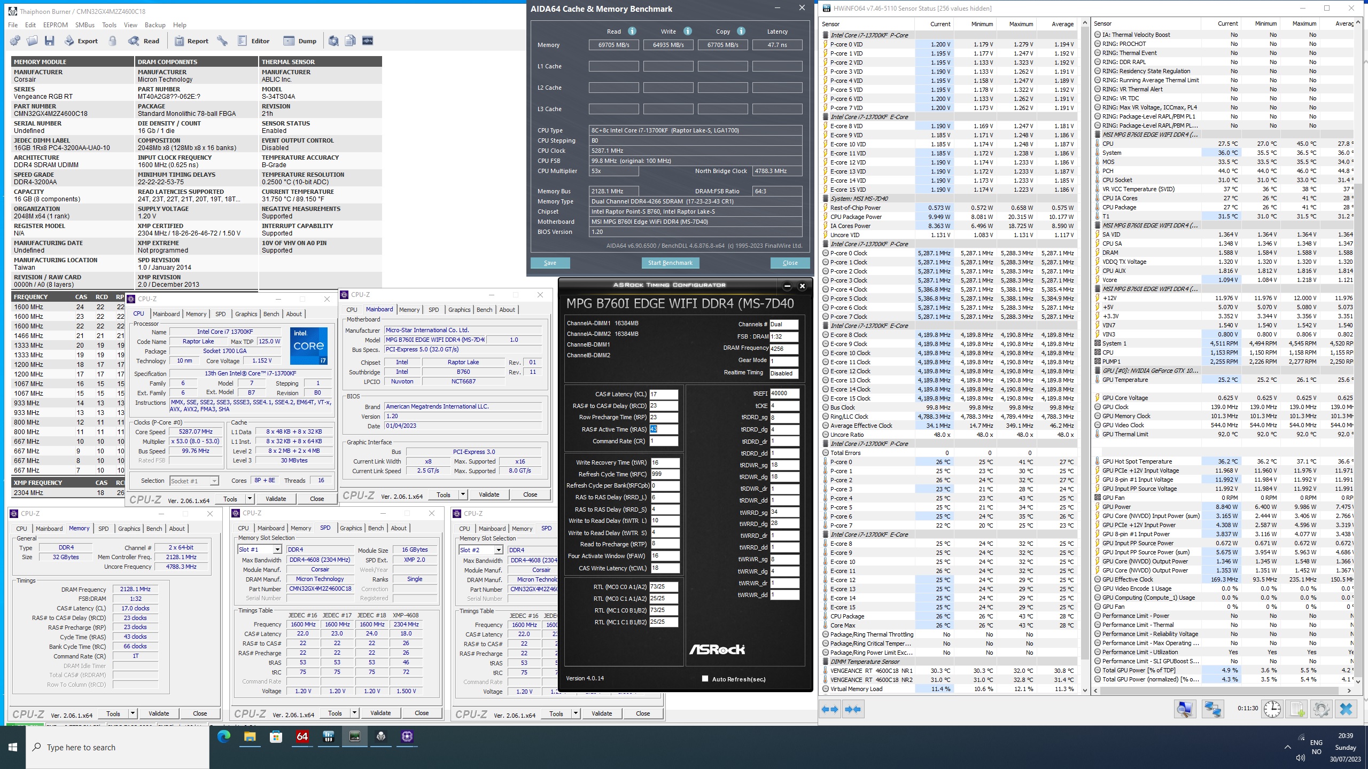Select SPD tab in CPU-Z Memory window

click(x=103, y=529)
